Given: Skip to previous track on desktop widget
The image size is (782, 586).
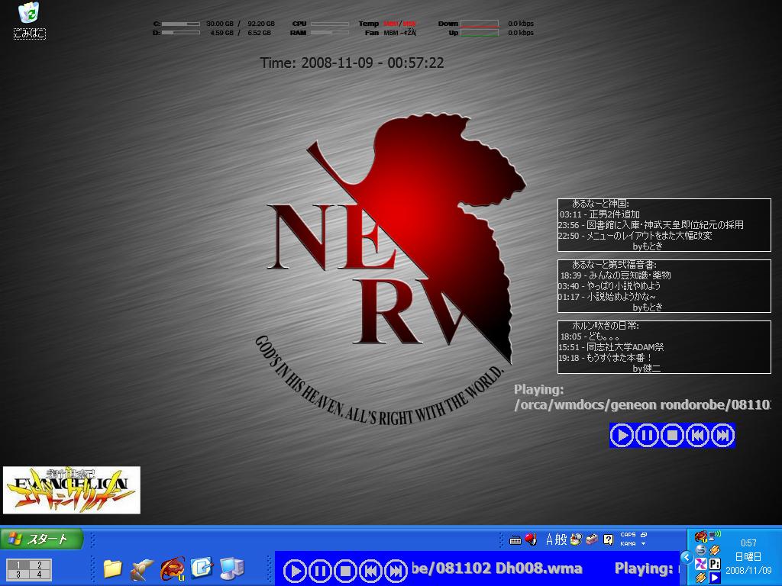Looking at the screenshot, I should 697,435.
